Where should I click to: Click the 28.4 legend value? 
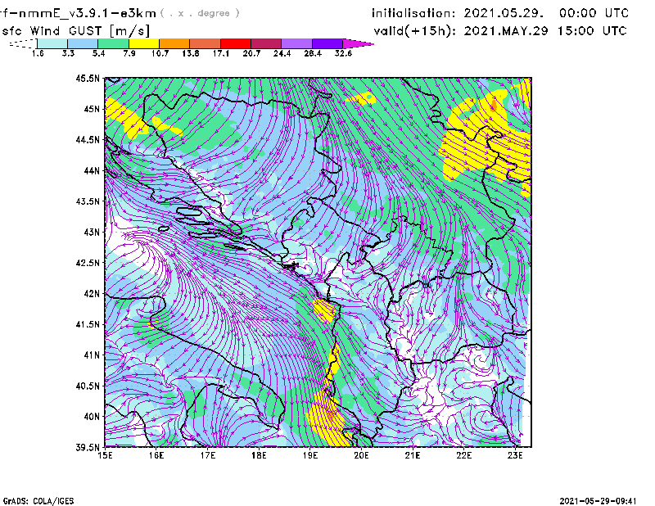[x=313, y=53]
